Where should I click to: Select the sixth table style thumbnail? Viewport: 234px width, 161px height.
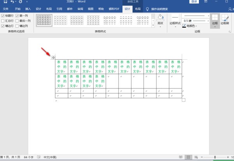pyautogui.click(x=126, y=20)
